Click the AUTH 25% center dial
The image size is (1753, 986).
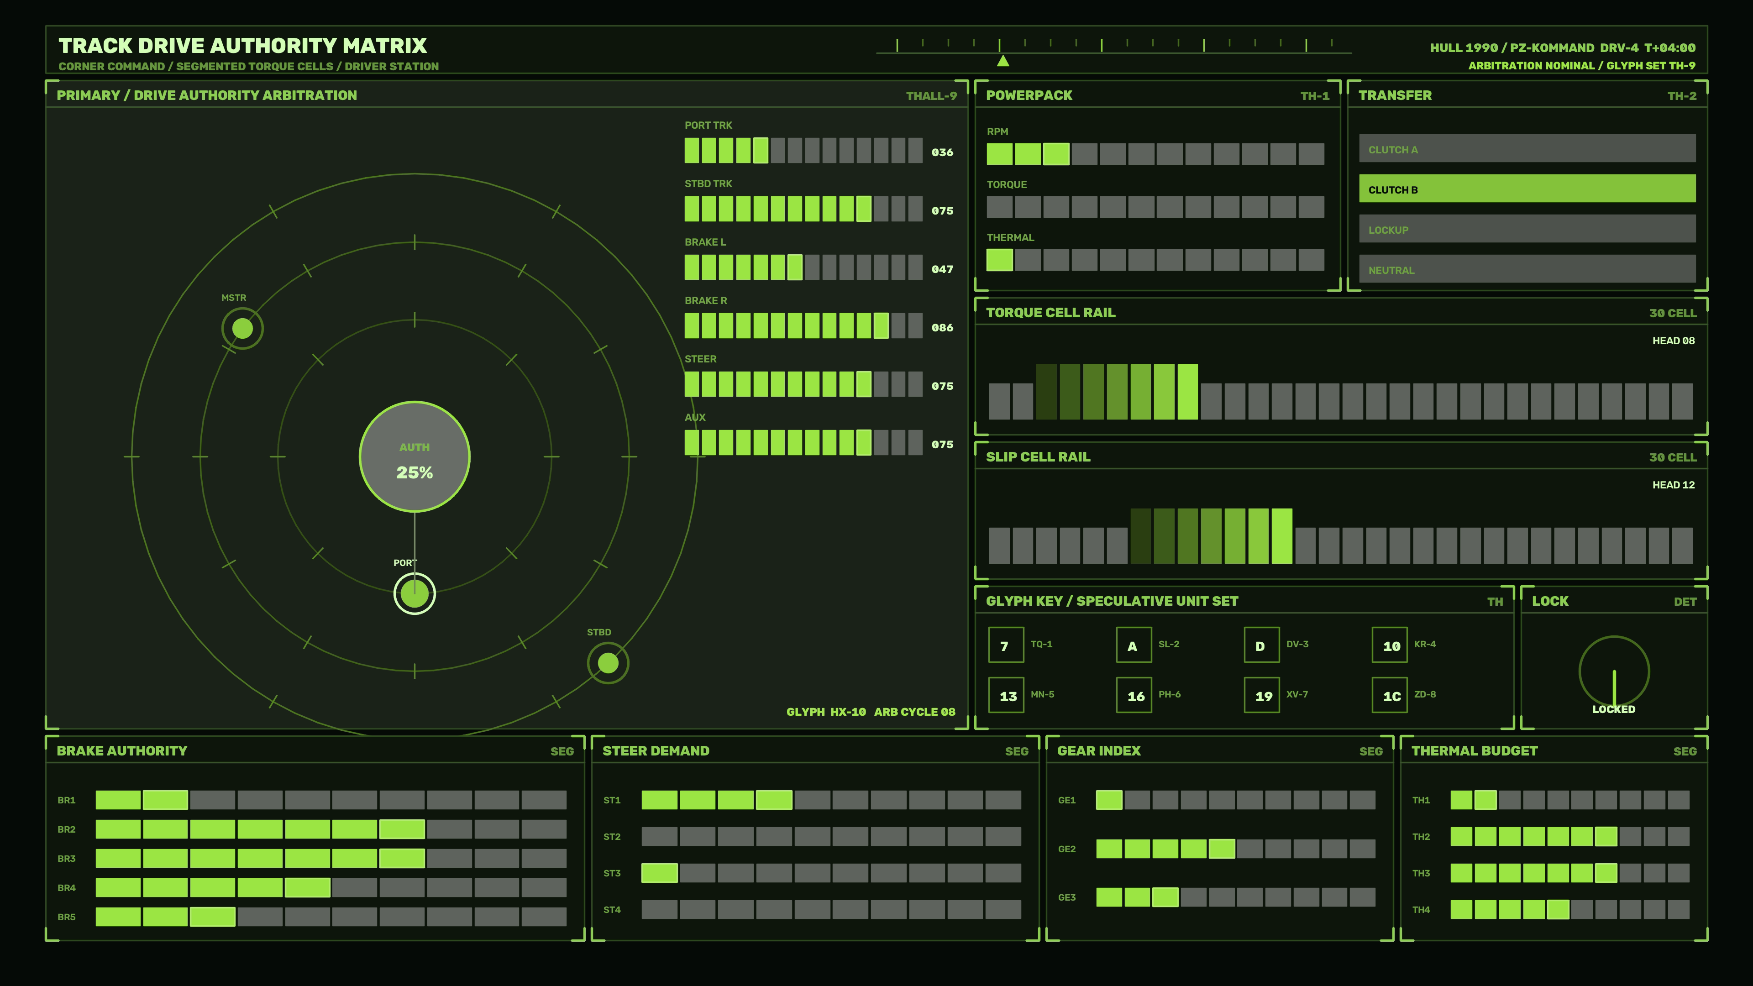pyautogui.click(x=415, y=456)
